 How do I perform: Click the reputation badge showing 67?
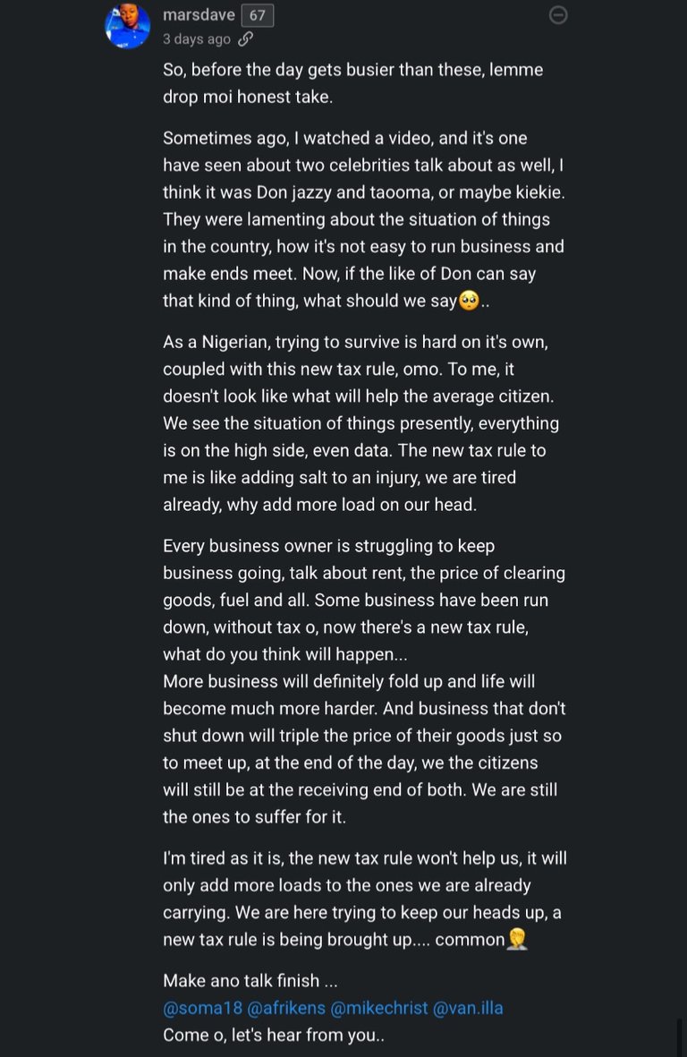[x=258, y=15]
